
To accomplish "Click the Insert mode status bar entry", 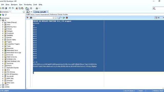I will coord(141,91).
